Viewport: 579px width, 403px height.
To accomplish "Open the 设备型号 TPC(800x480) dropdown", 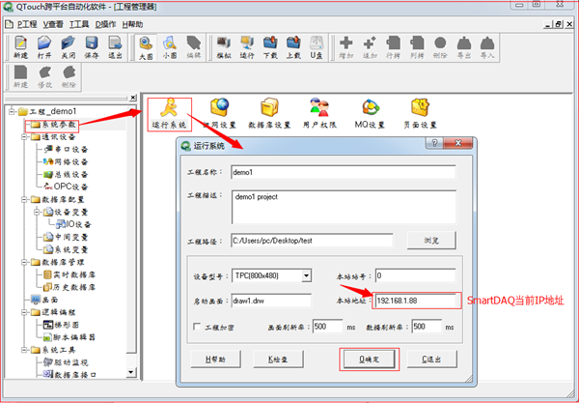I will pyautogui.click(x=307, y=275).
